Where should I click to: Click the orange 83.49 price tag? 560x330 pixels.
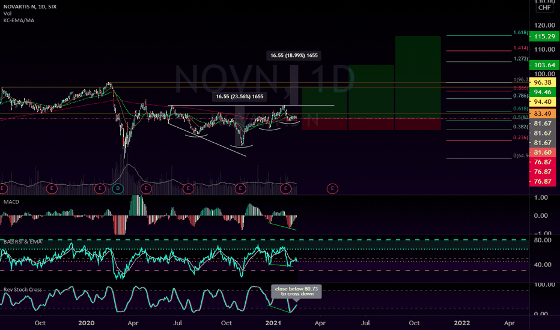tap(543, 113)
